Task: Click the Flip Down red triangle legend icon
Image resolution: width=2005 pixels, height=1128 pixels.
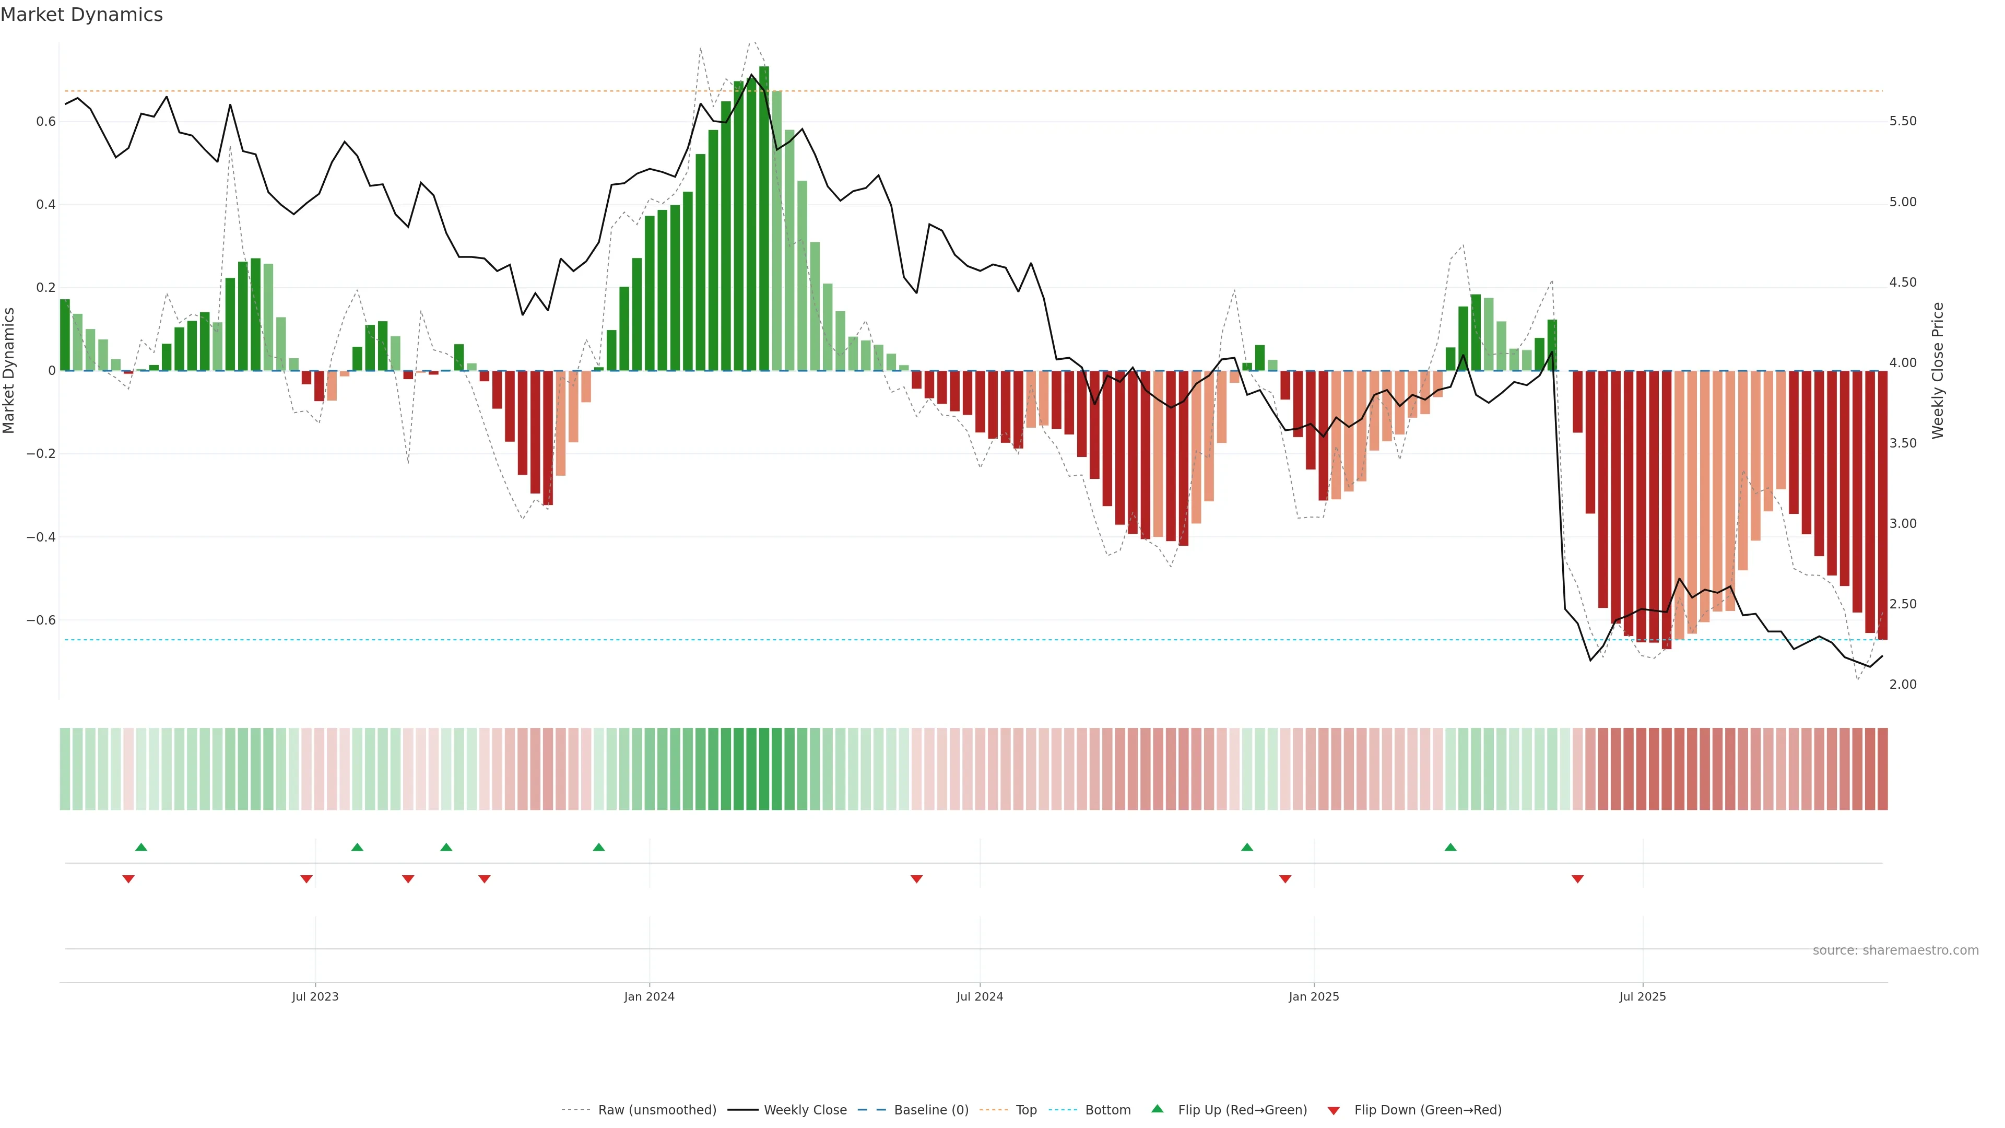Action: (x=1334, y=1110)
